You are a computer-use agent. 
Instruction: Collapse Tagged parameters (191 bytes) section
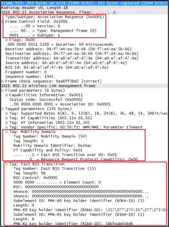[2, 109]
